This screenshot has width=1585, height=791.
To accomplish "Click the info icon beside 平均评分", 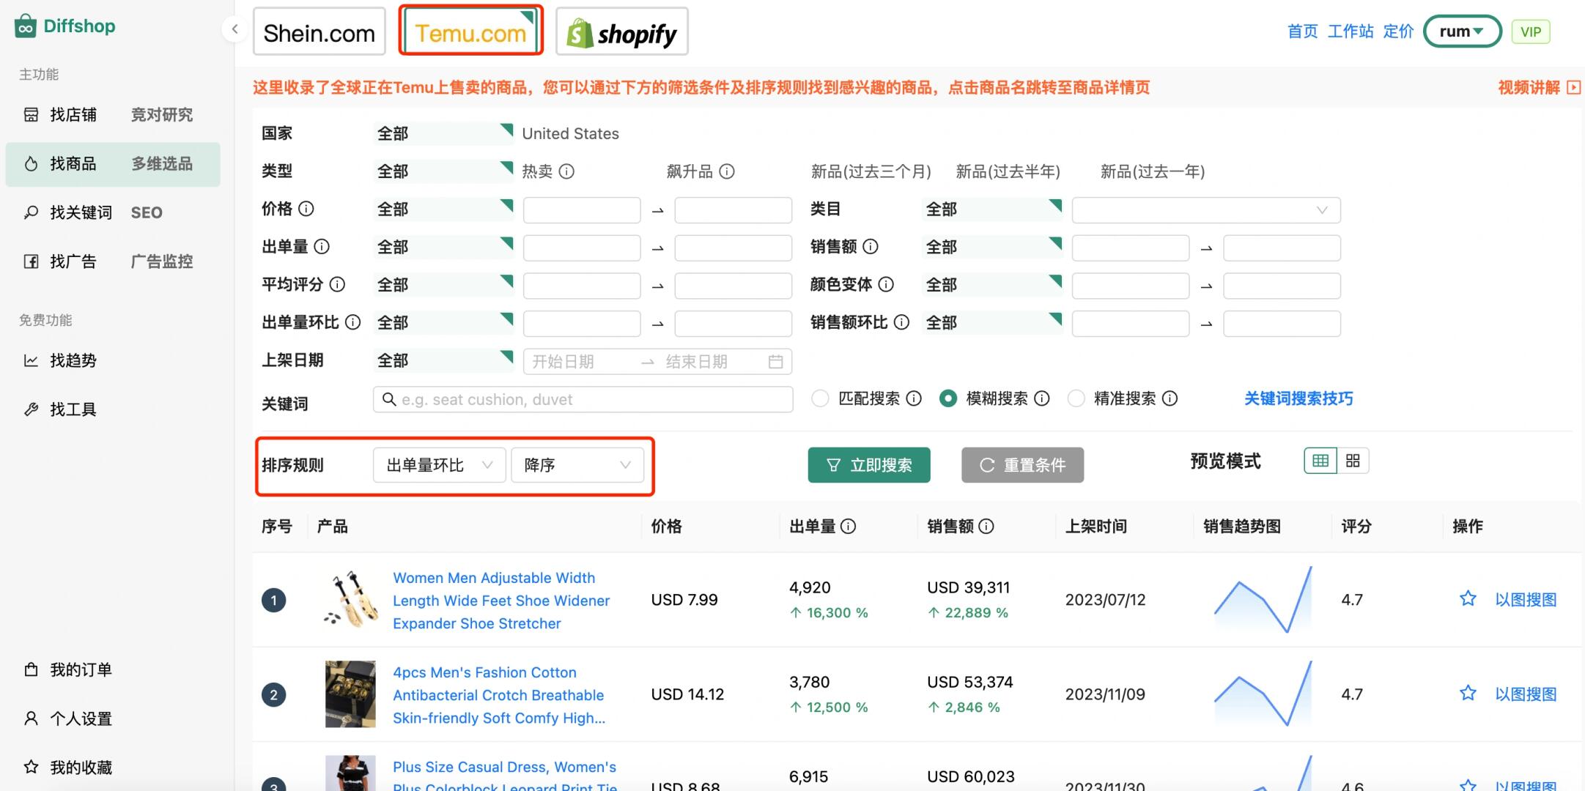I will click(337, 284).
